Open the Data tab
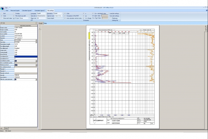Image resolution: width=208 pixels, height=139 pixels. (45, 23)
